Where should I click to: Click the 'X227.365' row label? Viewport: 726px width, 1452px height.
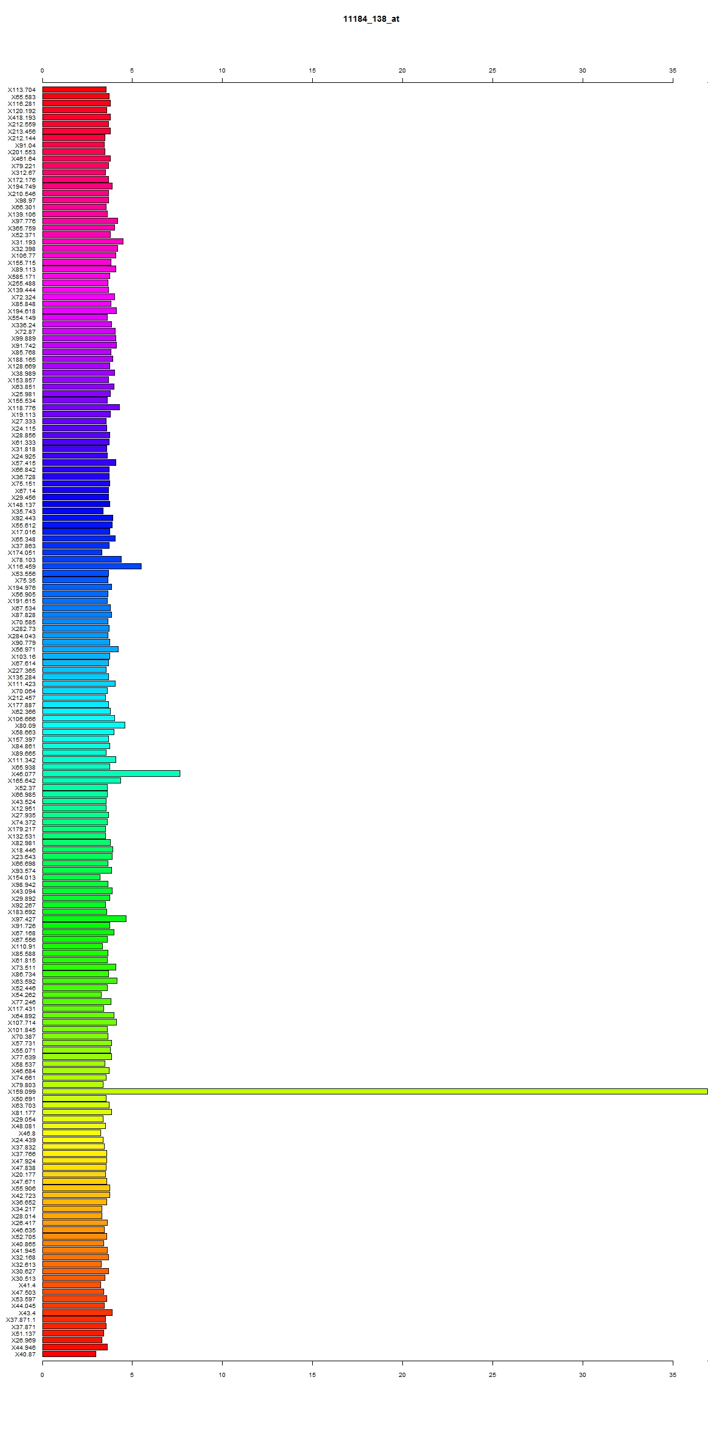tap(22, 670)
